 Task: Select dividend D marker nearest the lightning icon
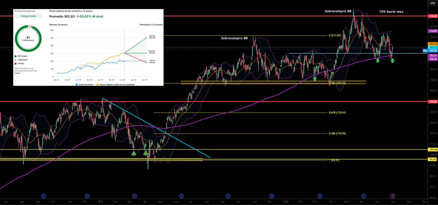[364, 196]
